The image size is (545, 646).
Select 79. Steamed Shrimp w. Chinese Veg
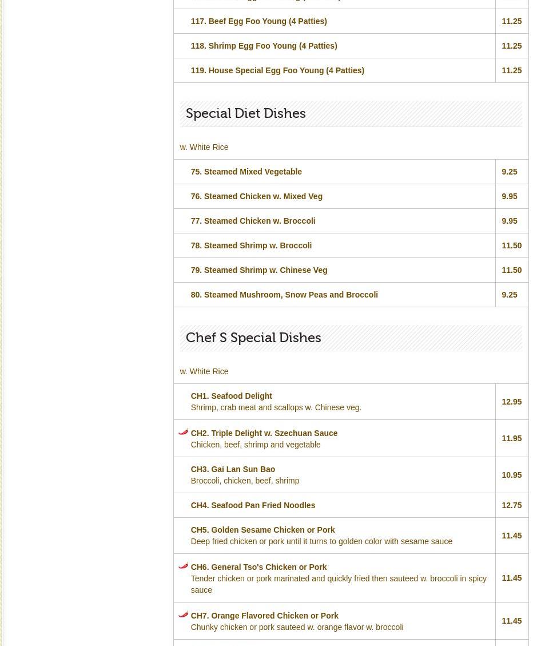pos(259,270)
